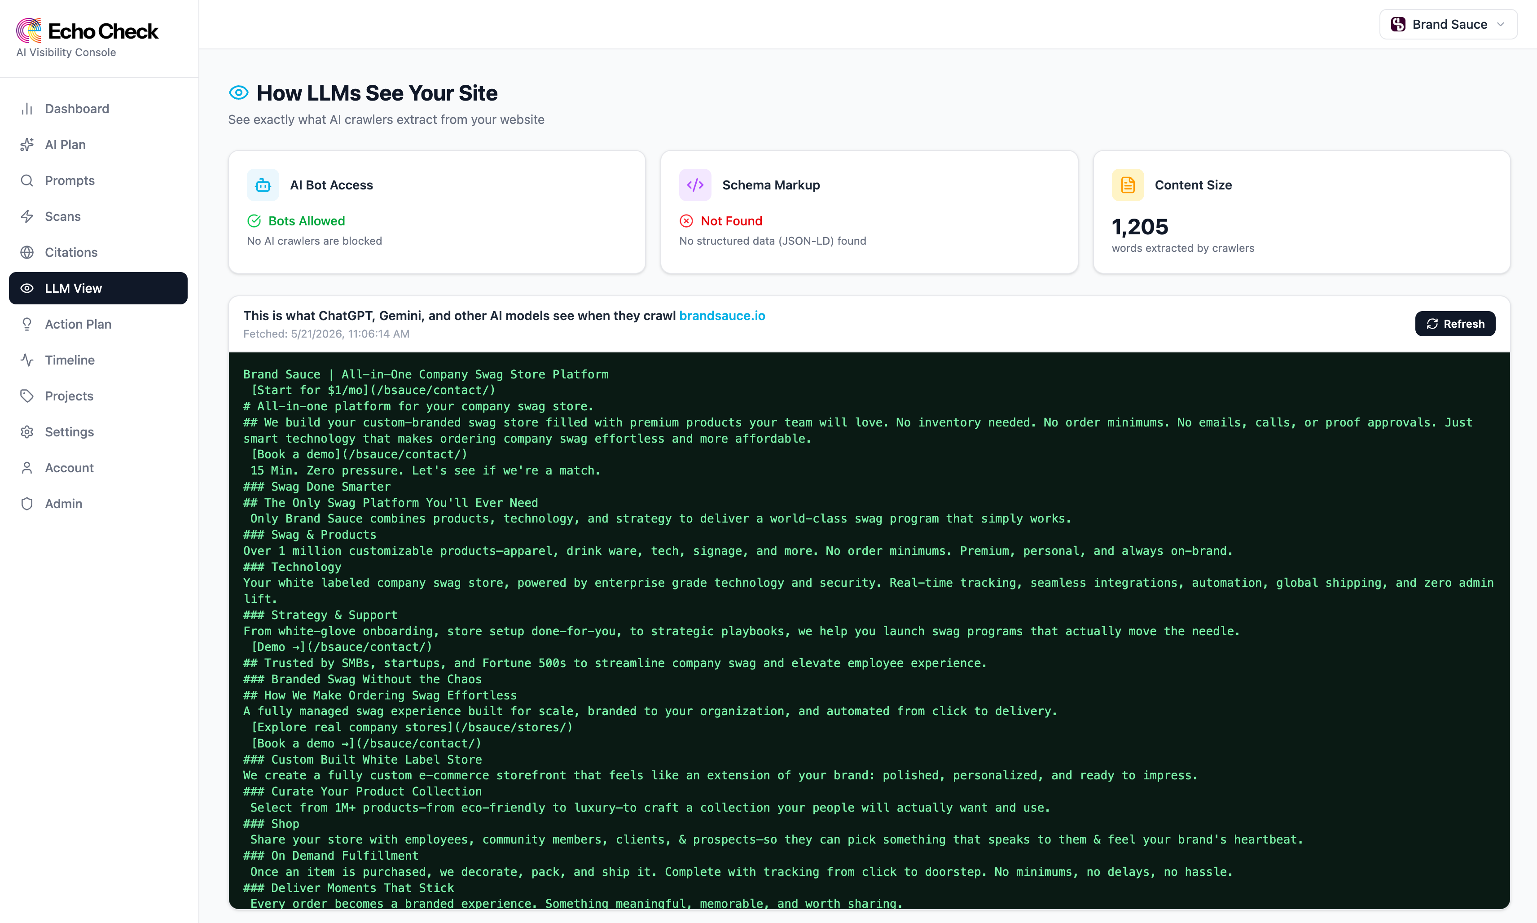Image resolution: width=1537 pixels, height=923 pixels.
Task: Click the '### Shop' line in output
Action: [271, 823]
